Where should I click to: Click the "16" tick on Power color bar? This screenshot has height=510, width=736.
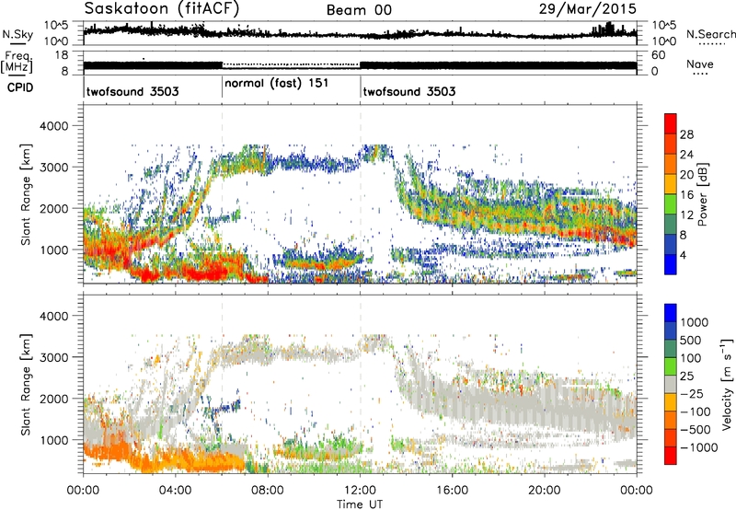click(686, 195)
